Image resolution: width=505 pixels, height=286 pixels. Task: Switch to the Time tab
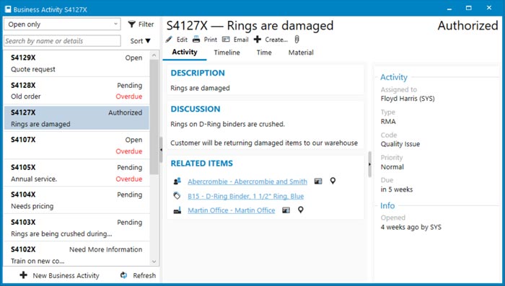(264, 53)
